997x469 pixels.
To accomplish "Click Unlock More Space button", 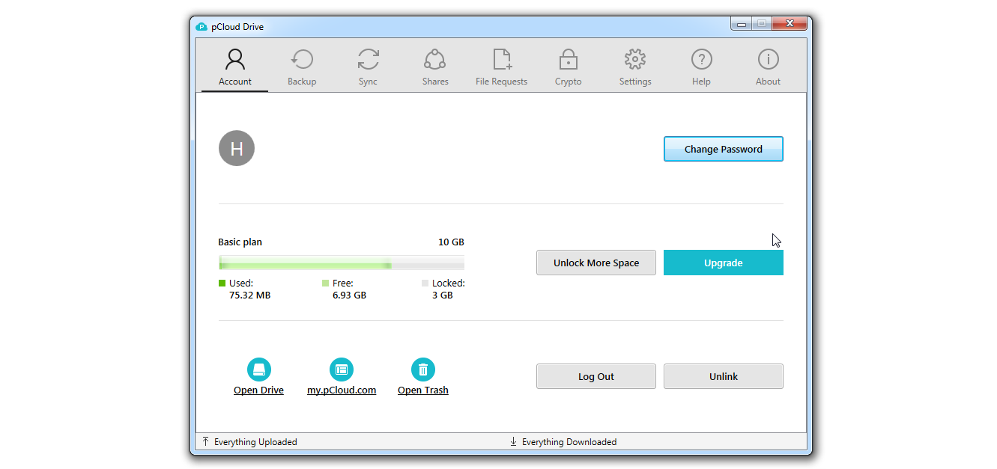I will pos(596,263).
